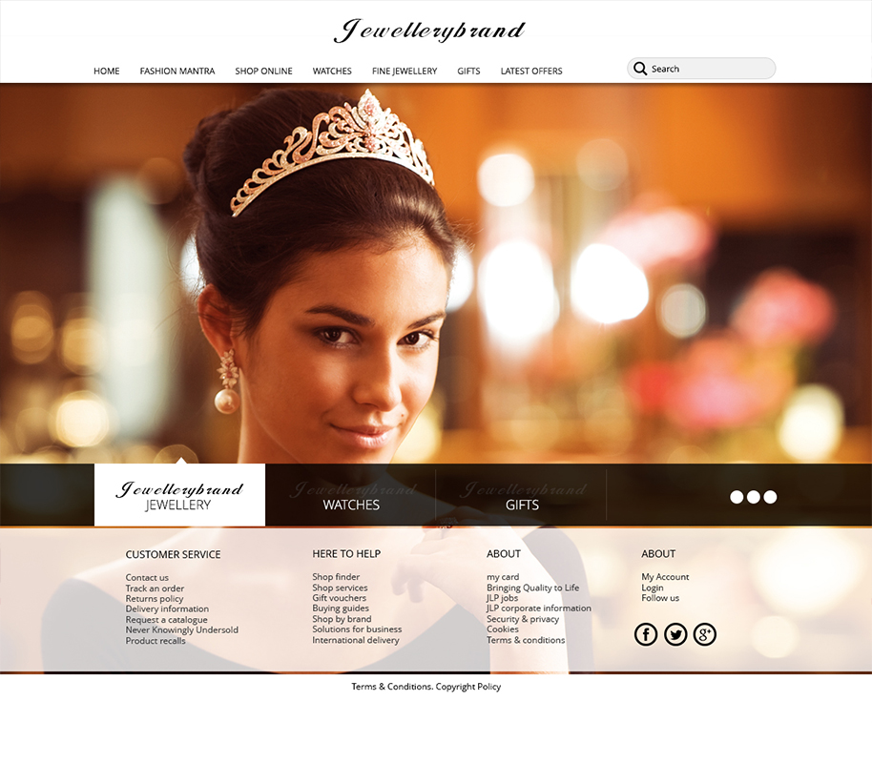872x763 pixels.
Task: Open the Delivery information link
Action: tap(167, 608)
